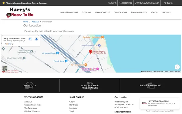Go to About Us breadcrumb
The height and width of the screenshot is (114, 182).
pos(35,22)
